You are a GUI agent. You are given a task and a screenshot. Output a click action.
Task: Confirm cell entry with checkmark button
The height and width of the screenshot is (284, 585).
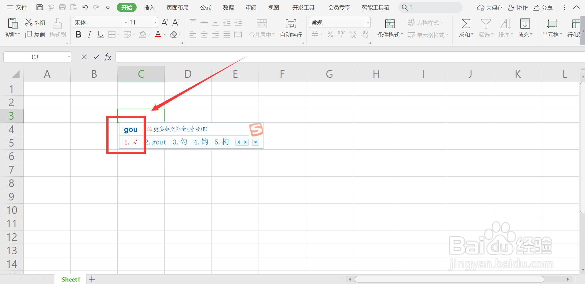click(x=97, y=57)
